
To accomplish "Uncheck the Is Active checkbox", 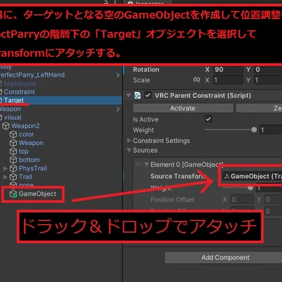I will [208, 119].
